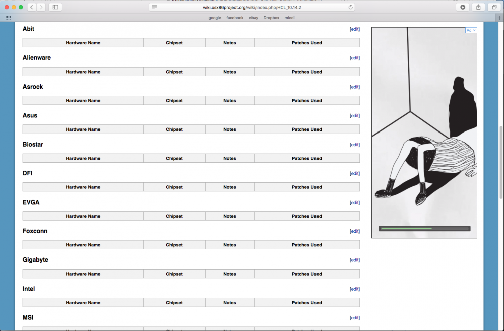Select the MSI heading text
Viewport: 504px width, 331px height.
point(28,318)
